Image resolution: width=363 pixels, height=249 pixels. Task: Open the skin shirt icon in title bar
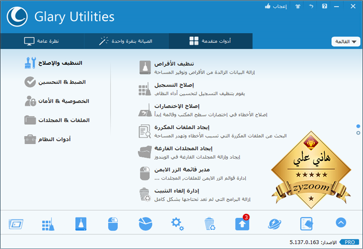tap(298, 6)
